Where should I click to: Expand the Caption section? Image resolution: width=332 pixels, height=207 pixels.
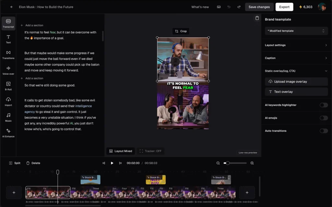click(x=296, y=58)
